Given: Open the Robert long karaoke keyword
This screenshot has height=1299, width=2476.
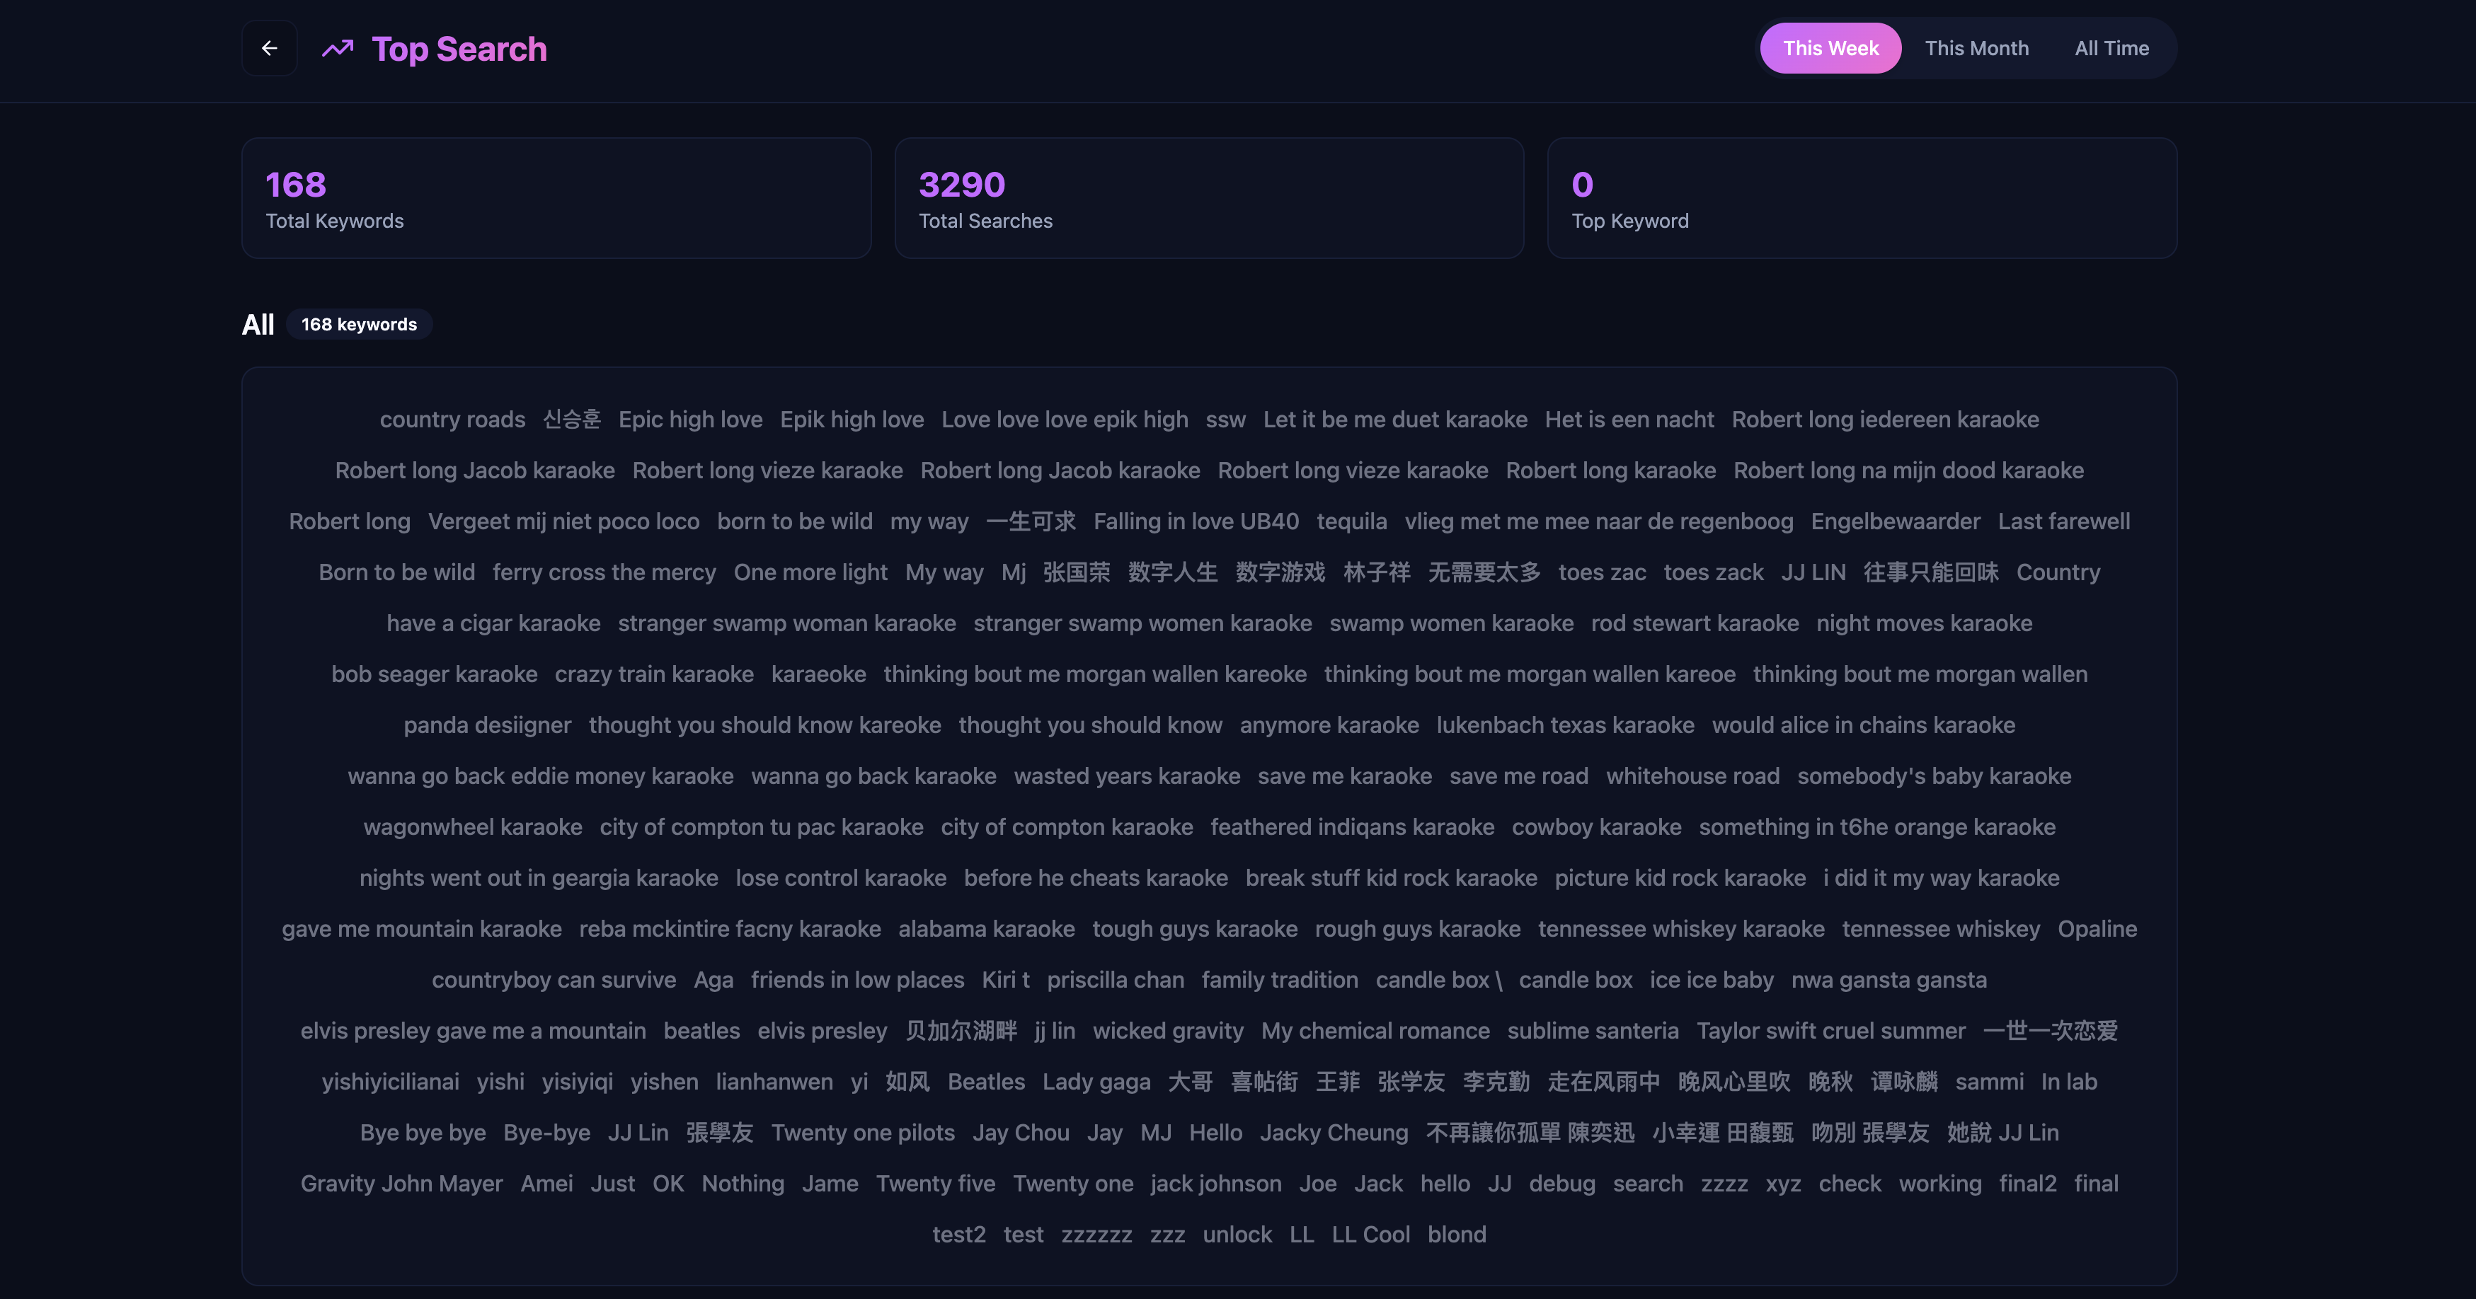Looking at the screenshot, I should pyautogui.click(x=1610, y=470).
